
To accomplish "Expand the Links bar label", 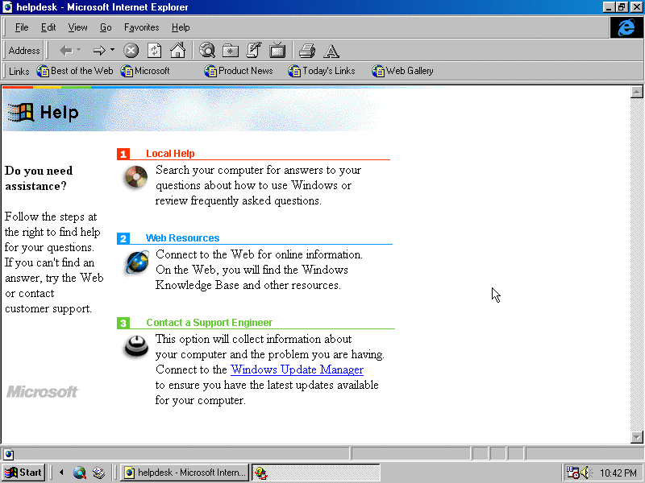I will [x=19, y=71].
